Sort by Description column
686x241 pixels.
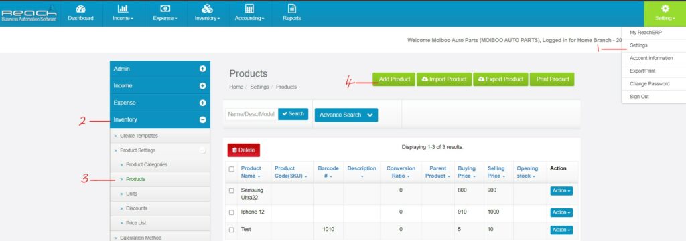pos(362,172)
